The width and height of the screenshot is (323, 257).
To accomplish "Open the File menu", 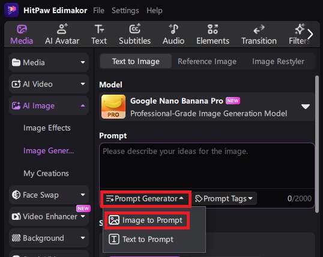I will 98,10.
